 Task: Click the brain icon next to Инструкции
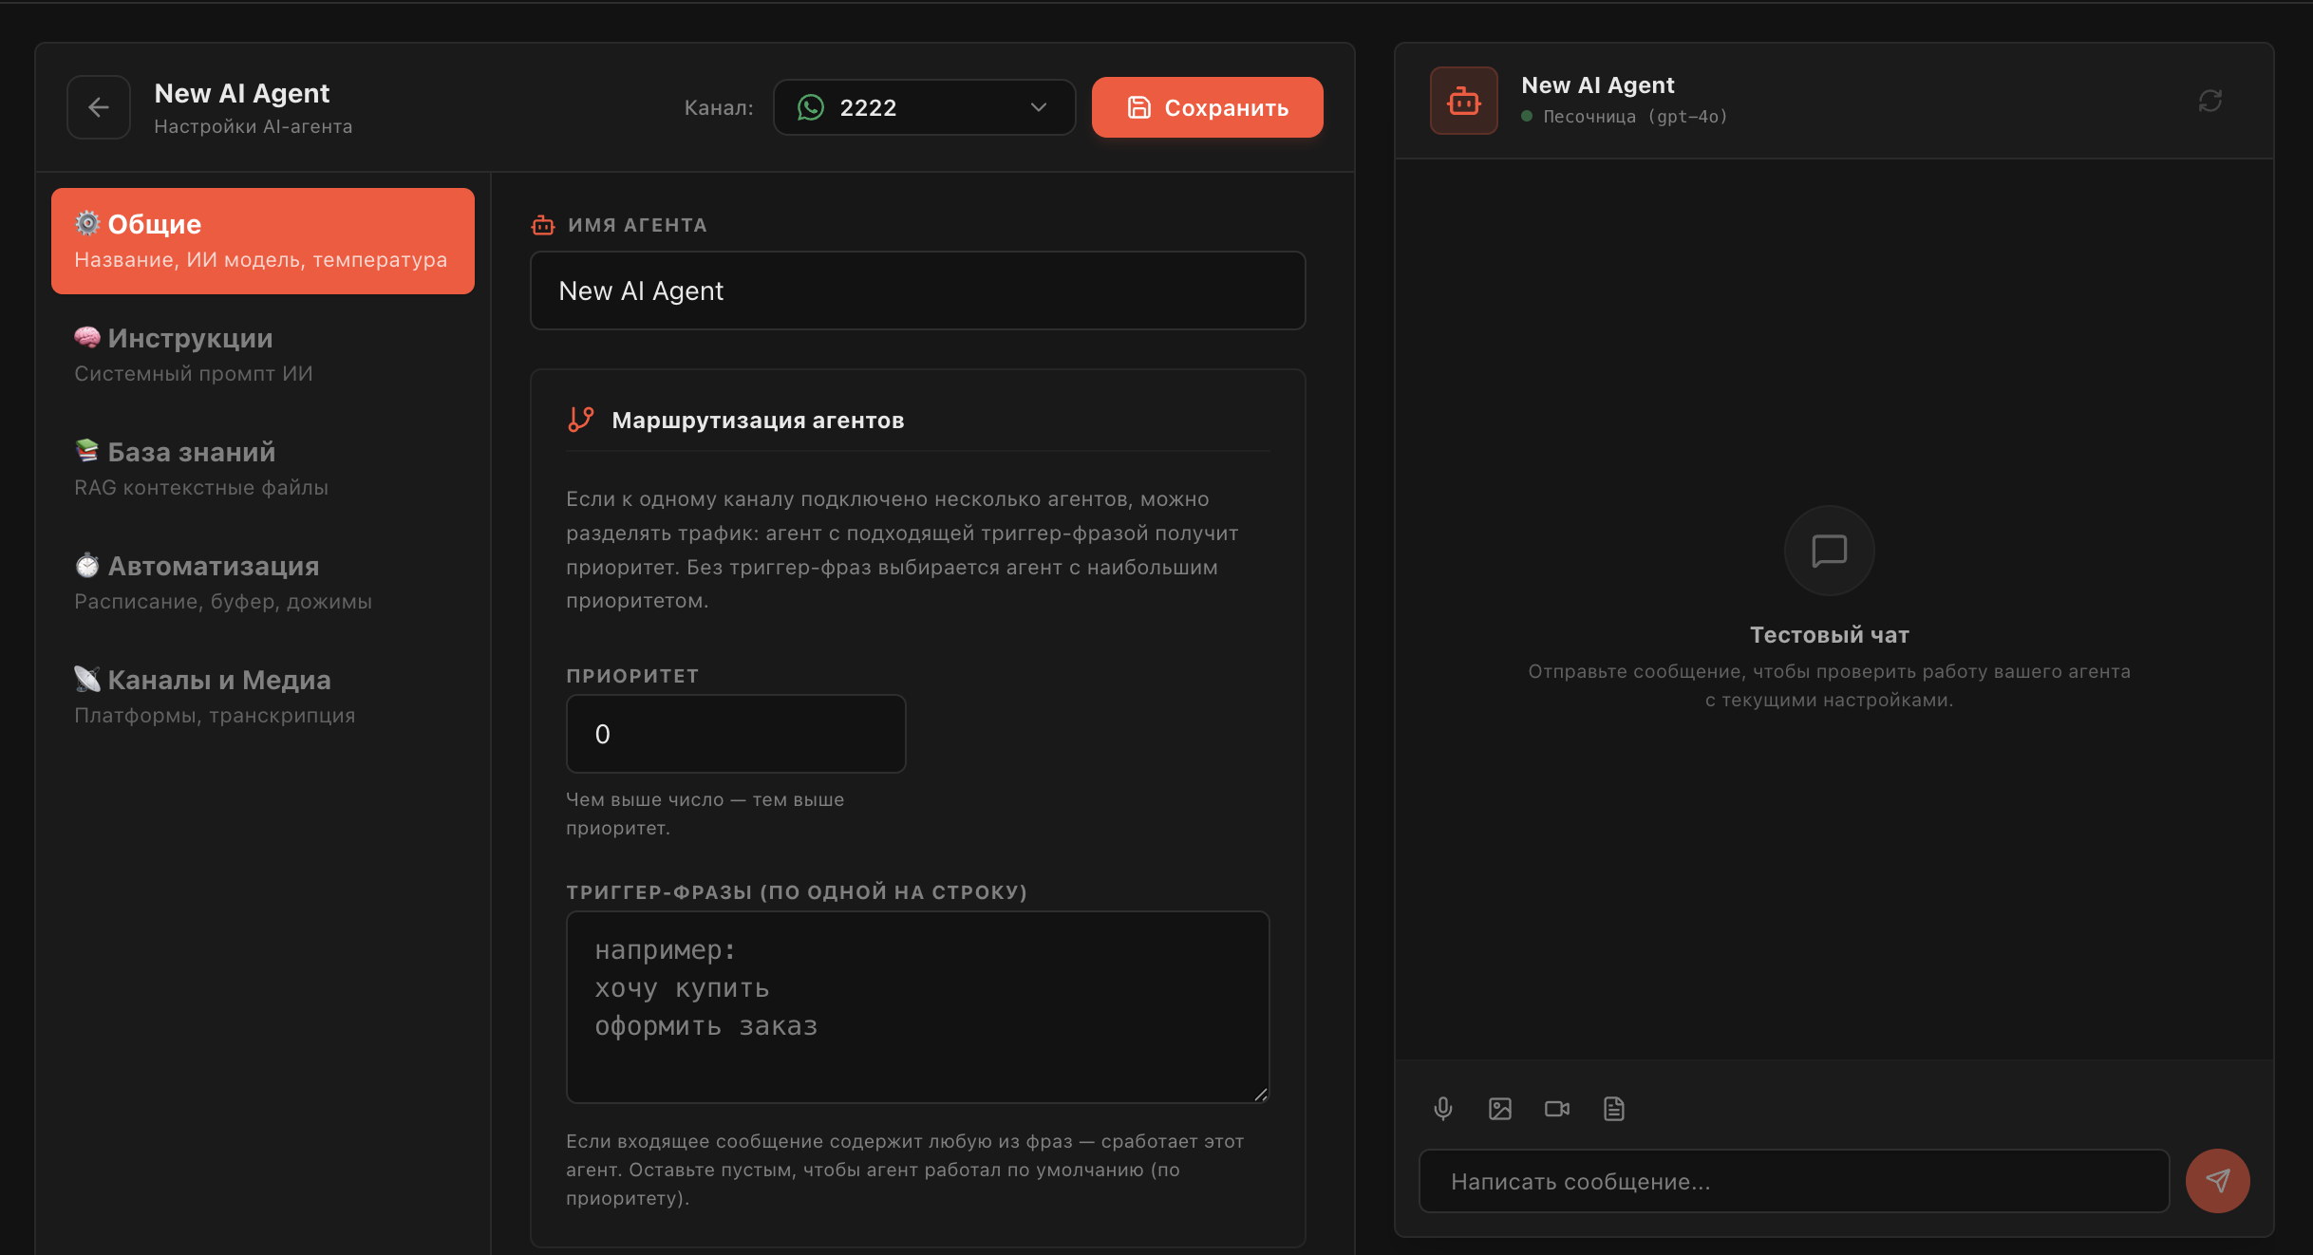[87, 337]
